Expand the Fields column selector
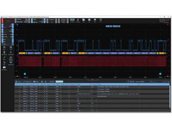This screenshot has width=172, height=131. tap(36, 82)
